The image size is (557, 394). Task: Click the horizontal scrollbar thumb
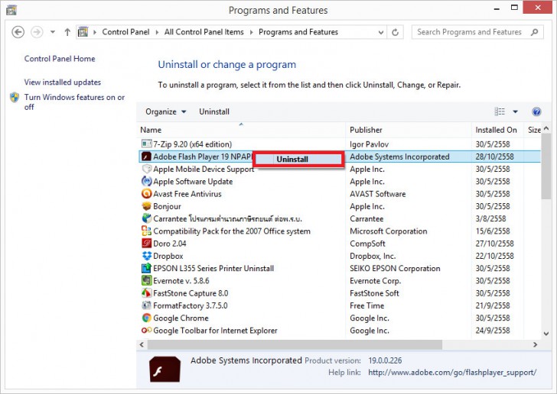tap(295, 344)
